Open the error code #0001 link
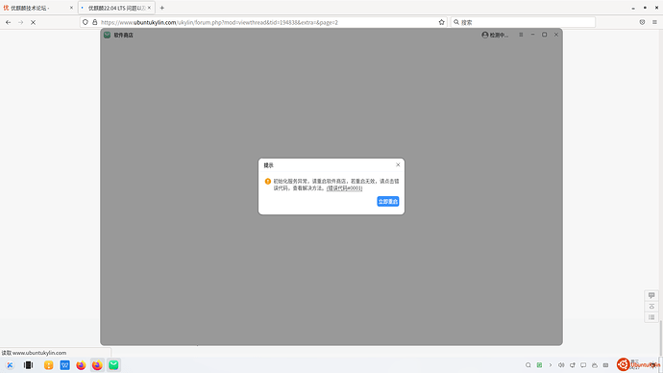The image size is (663, 373). pos(344,188)
